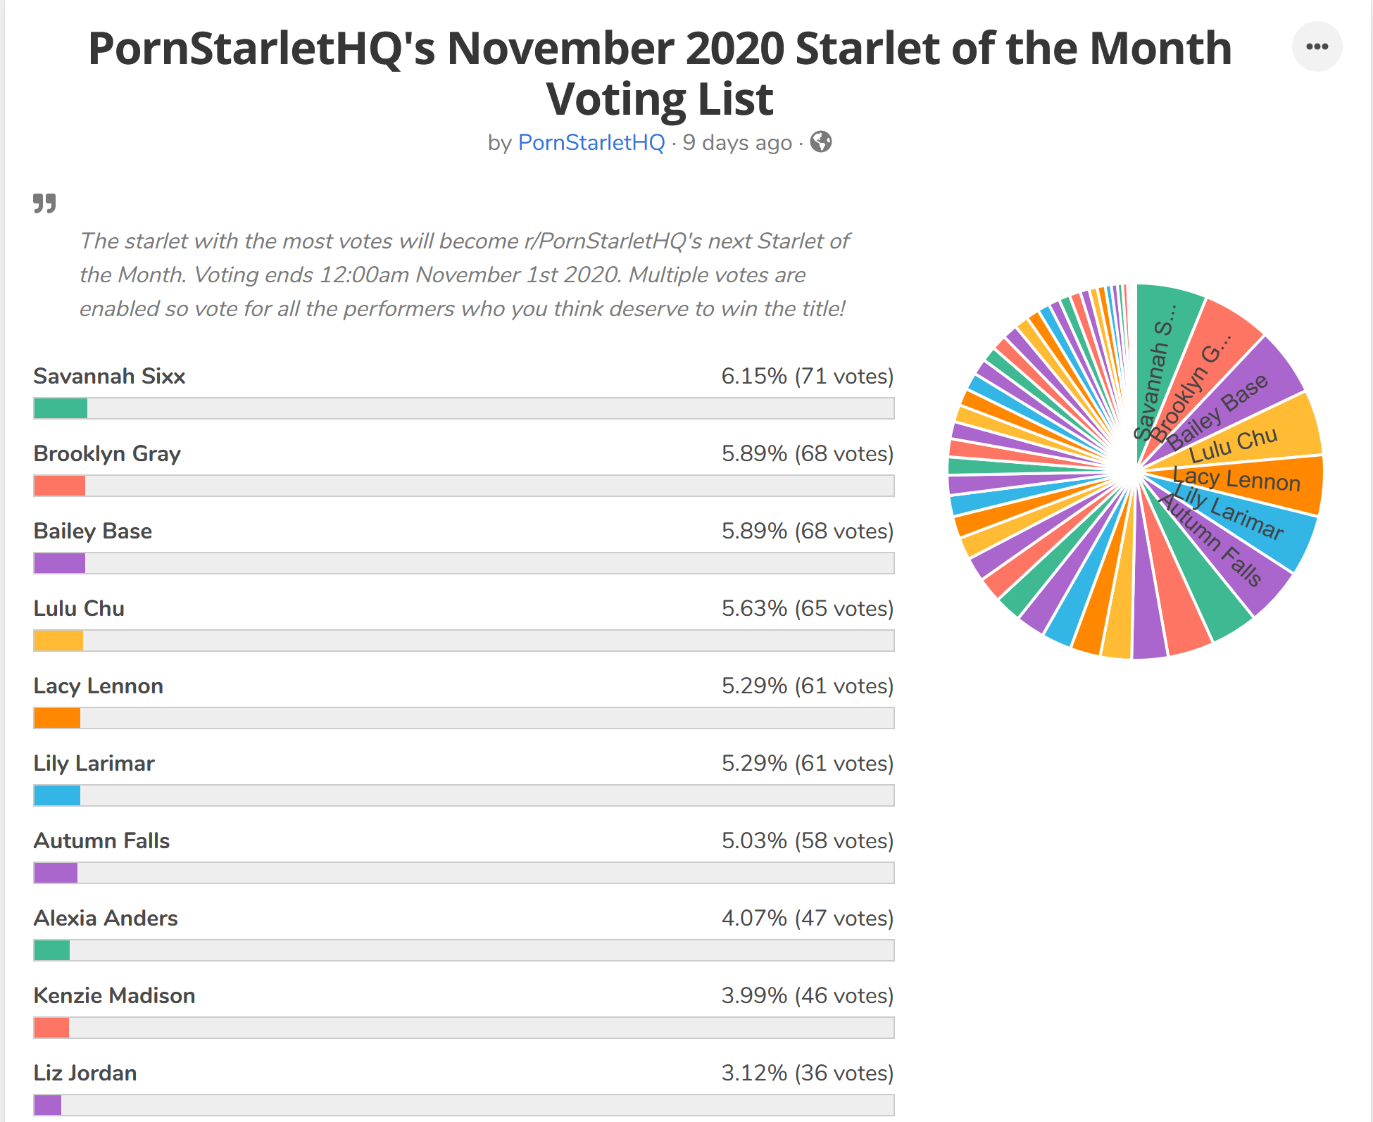Click the 9 days ago timestamp
Viewport: 1373px width, 1122px height.
[x=736, y=142]
